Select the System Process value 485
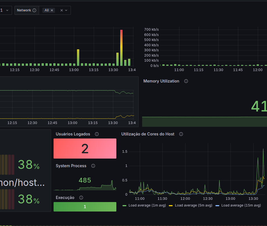Viewport: 267px width, 226px height. coord(85,180)
